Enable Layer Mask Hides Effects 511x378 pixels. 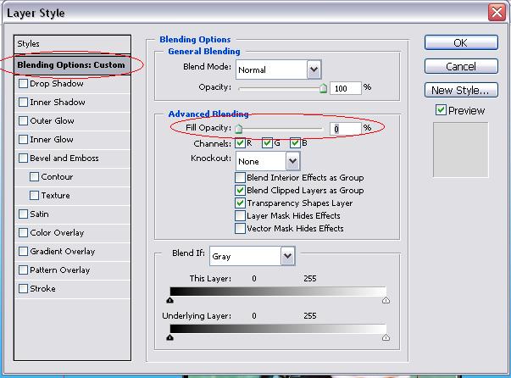[240, 215]
